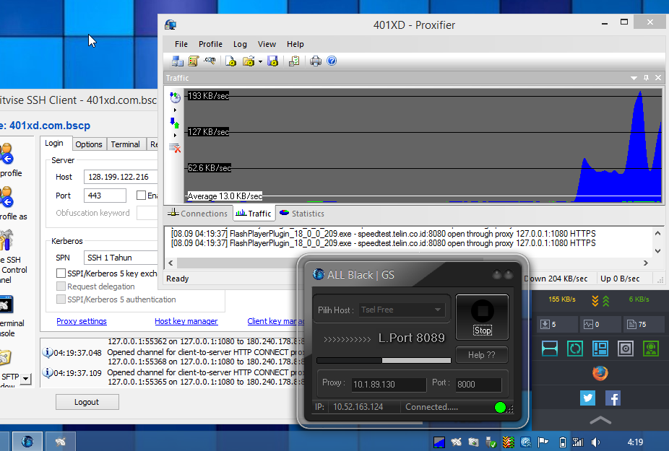
Task: Collapse dark widget with up chevron
Action: coord(600,420)
